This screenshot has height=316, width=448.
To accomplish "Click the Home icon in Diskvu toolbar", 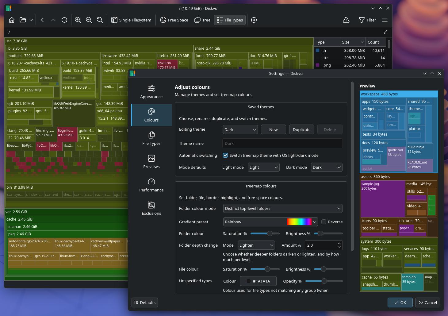I will pyautogui.click(x=12, y=20).
